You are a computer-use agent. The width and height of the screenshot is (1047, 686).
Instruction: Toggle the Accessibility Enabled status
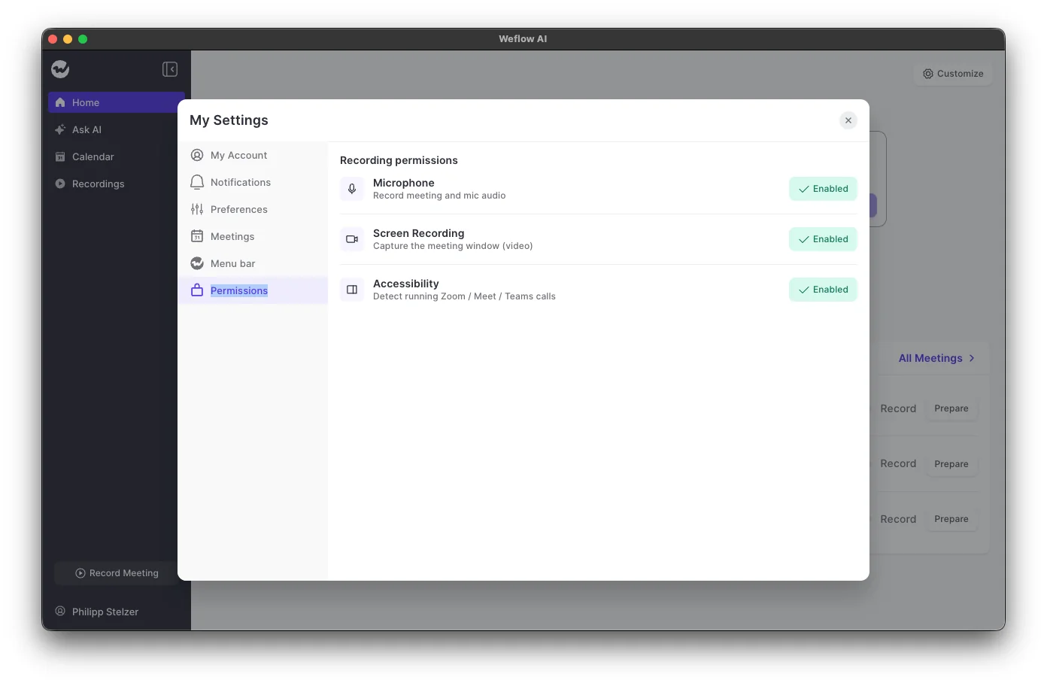[823, 290]
